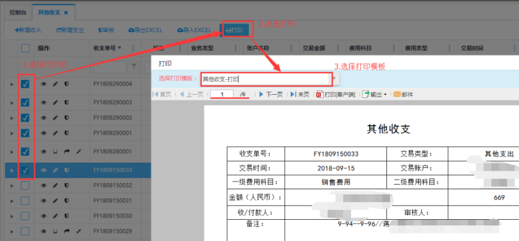Click the 打印 (Print) toolbar button
The image size is (519, 241).
(x=237, y=30)
